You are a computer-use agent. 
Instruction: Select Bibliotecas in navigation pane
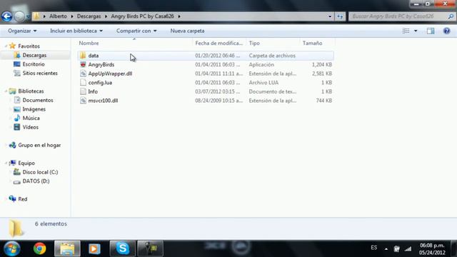click(x=31, y=91)
